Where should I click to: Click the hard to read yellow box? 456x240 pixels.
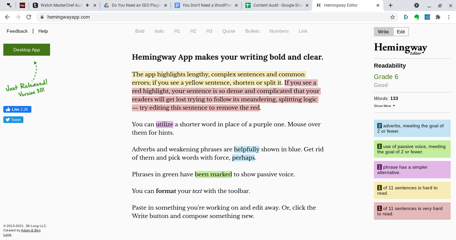(412, 190)
